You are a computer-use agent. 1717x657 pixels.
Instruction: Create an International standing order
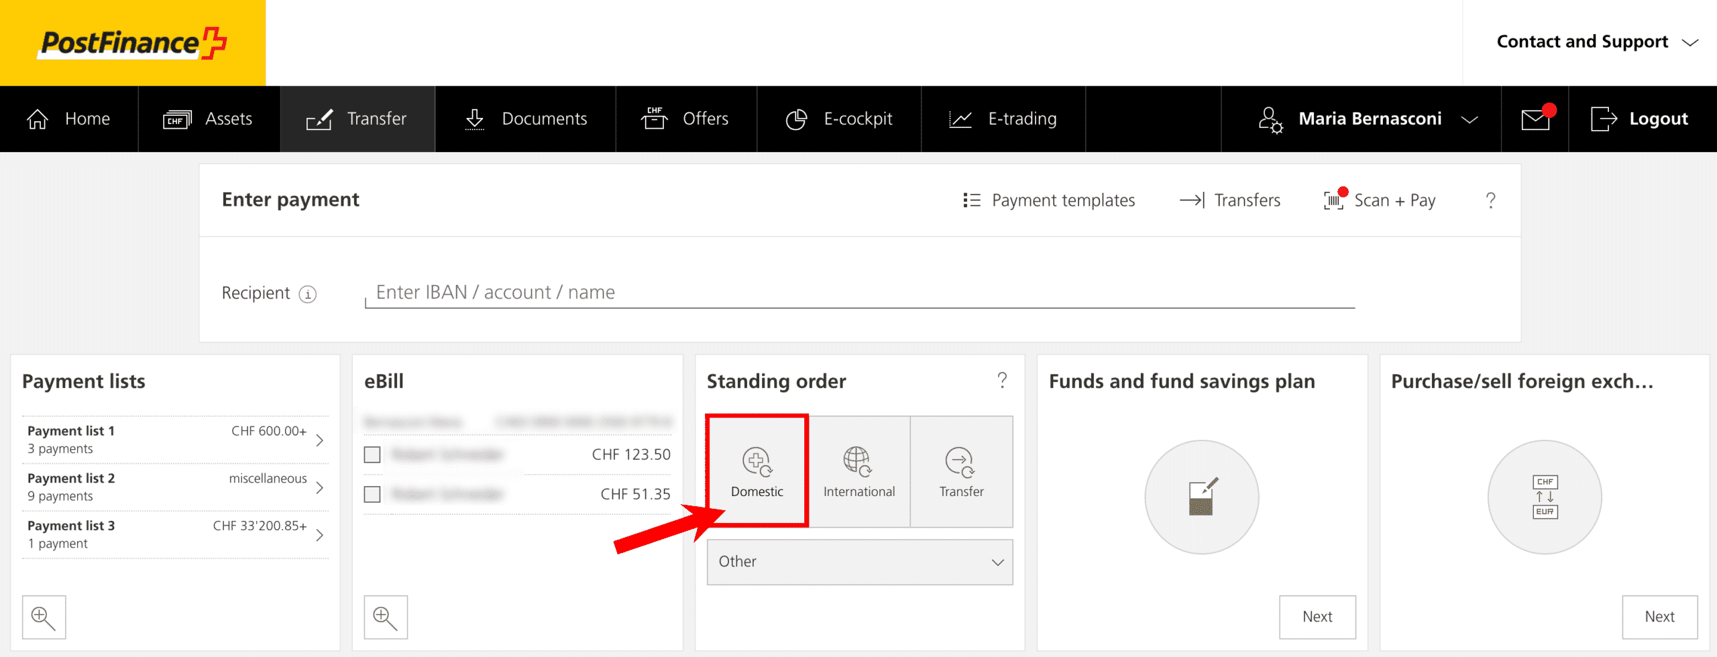pos(859,471)
